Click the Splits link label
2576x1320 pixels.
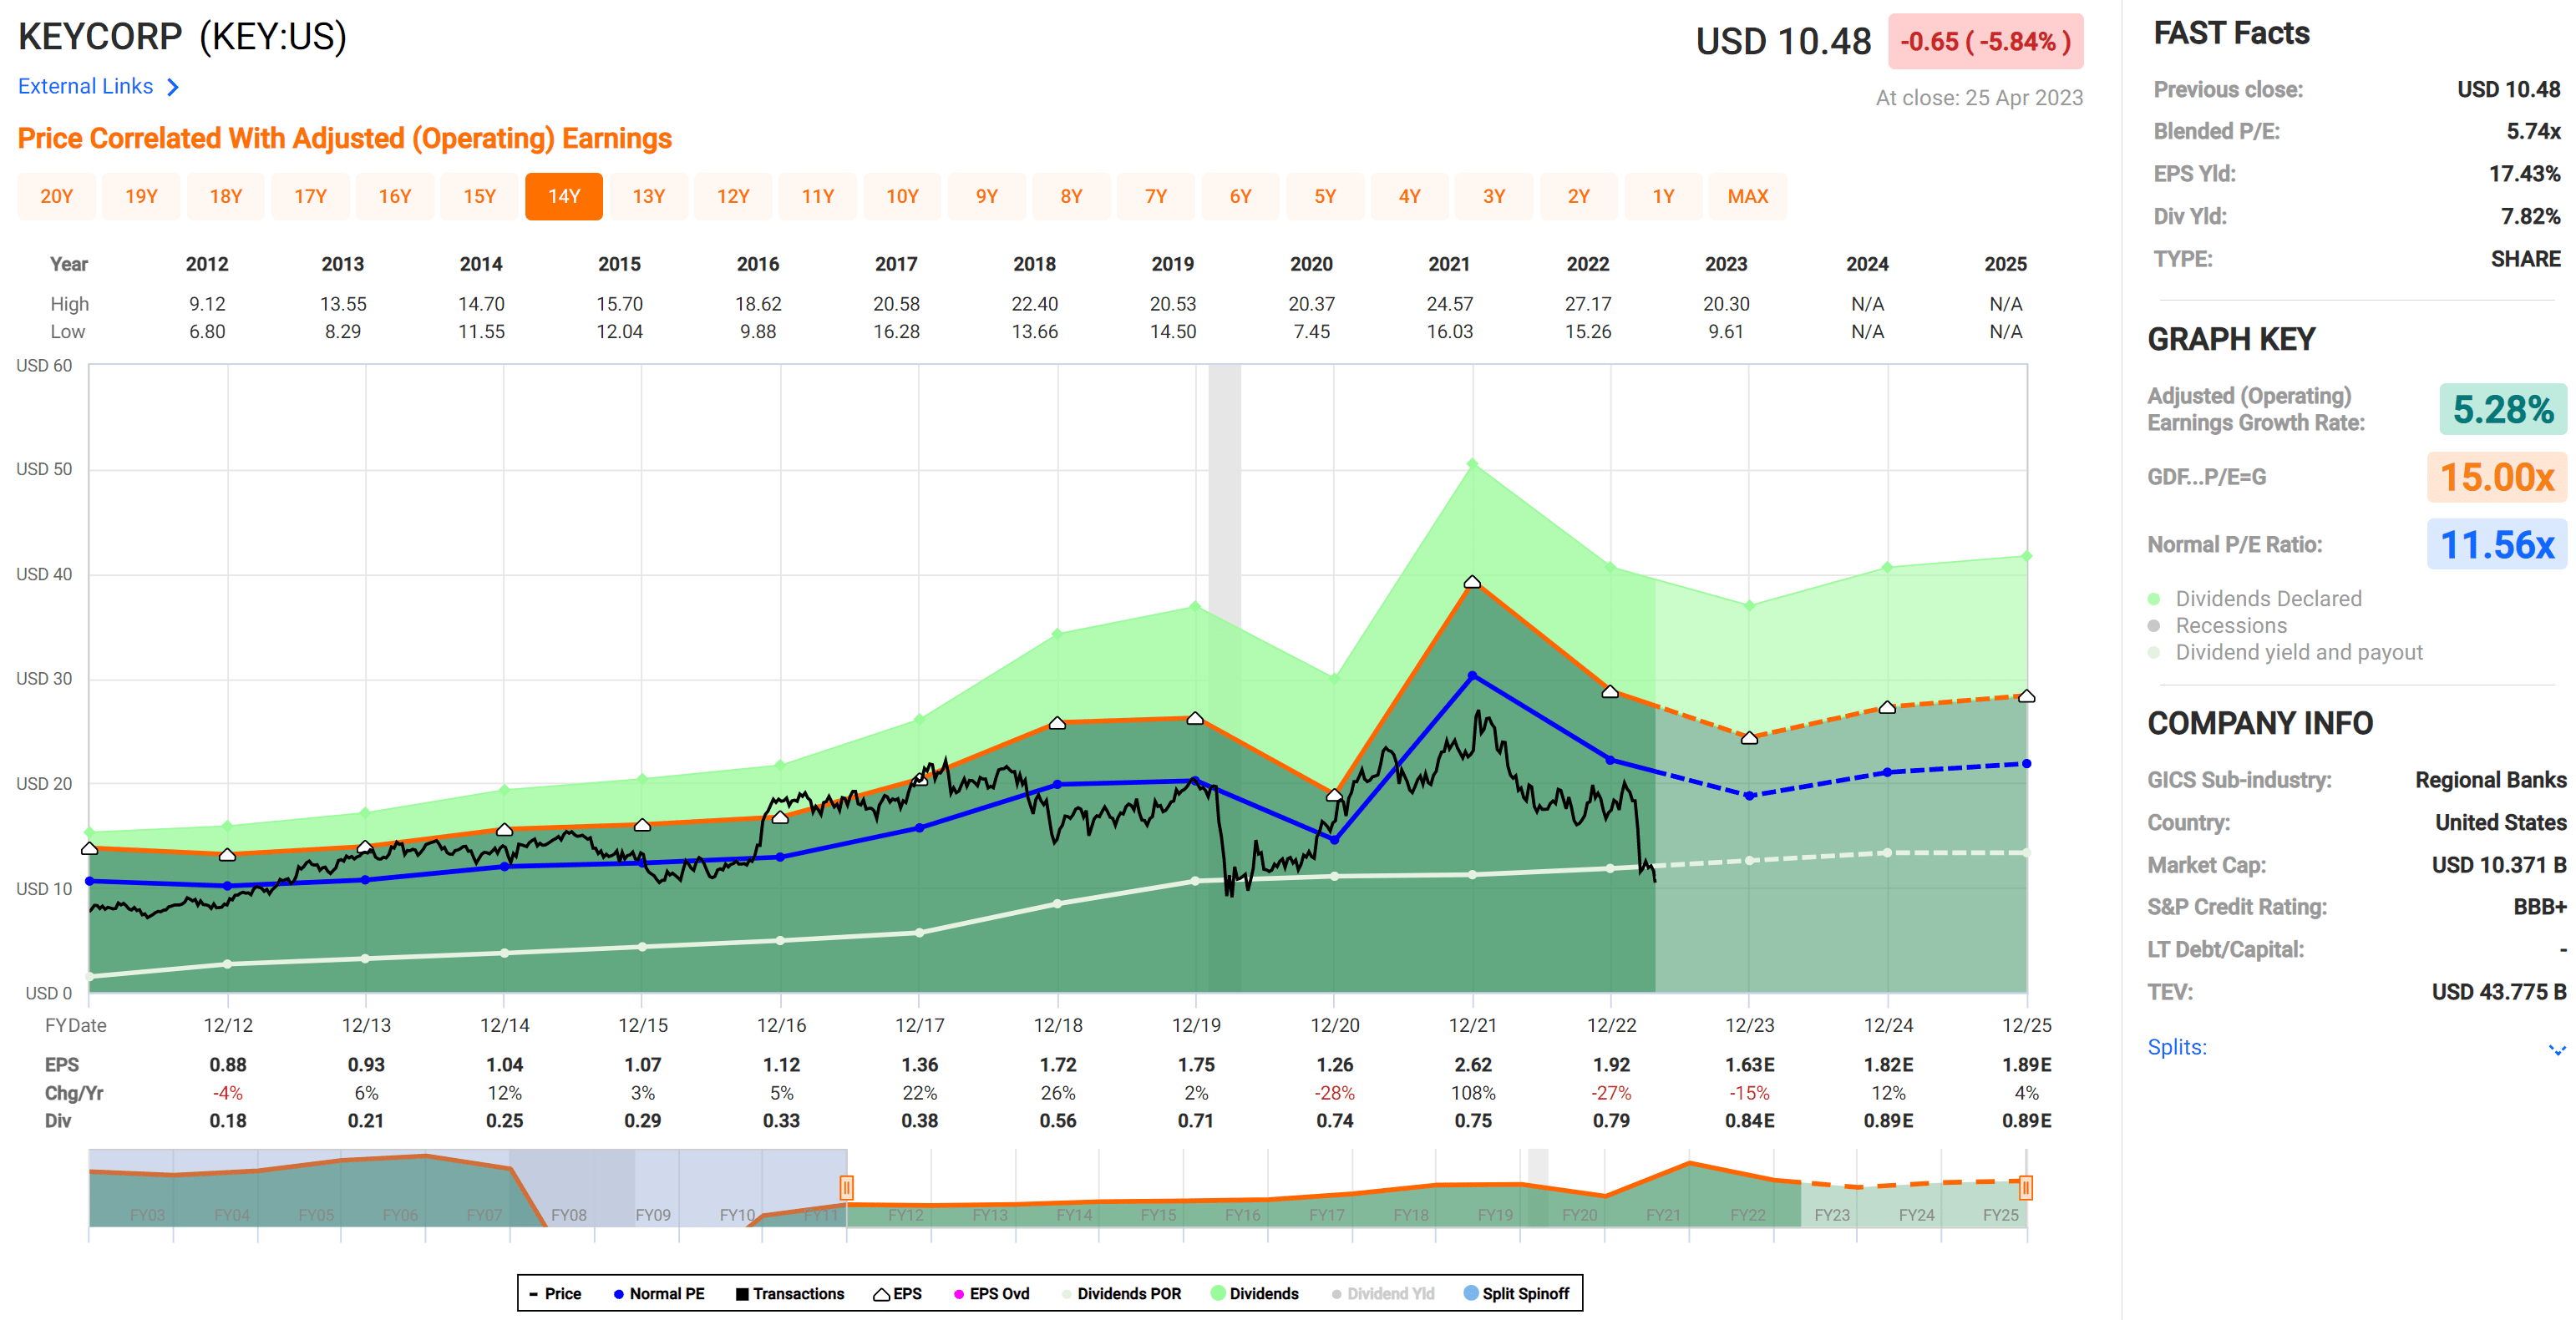(2176, 1047)
